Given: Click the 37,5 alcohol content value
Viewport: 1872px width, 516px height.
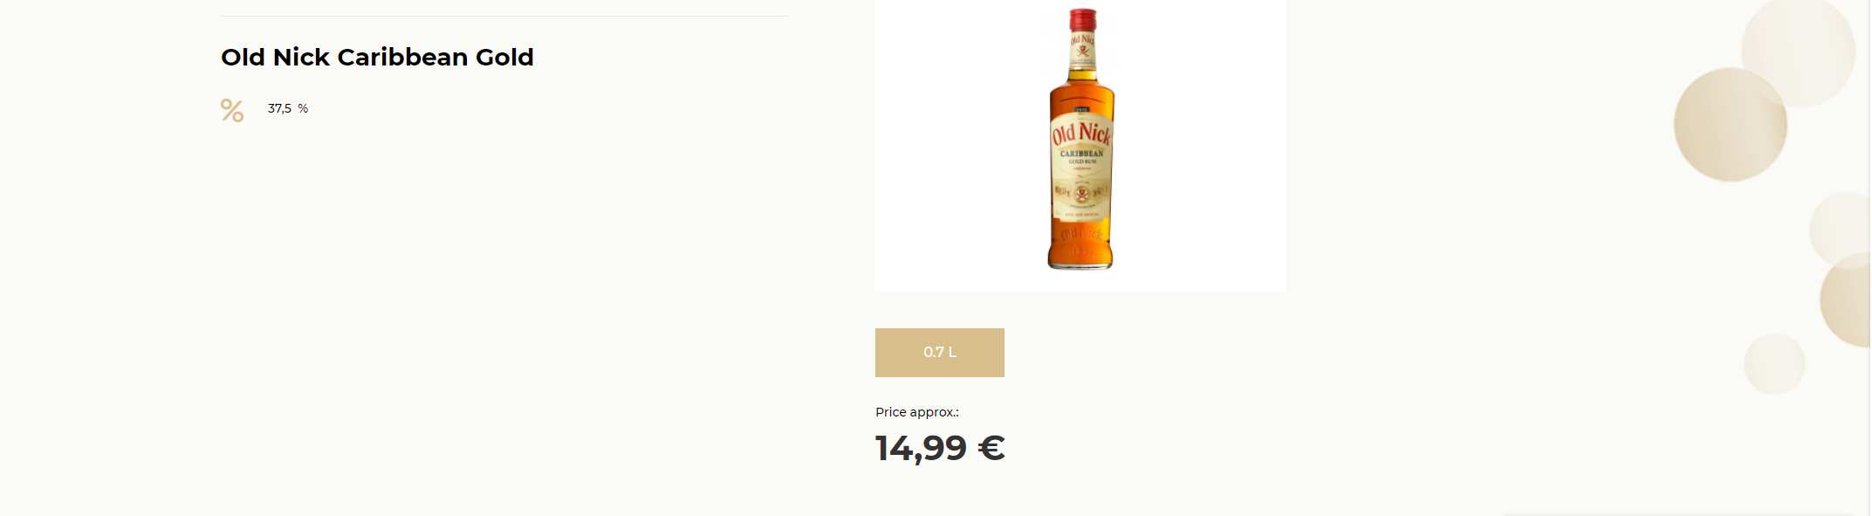Looking at the screenshot, I should click(279, 108).
